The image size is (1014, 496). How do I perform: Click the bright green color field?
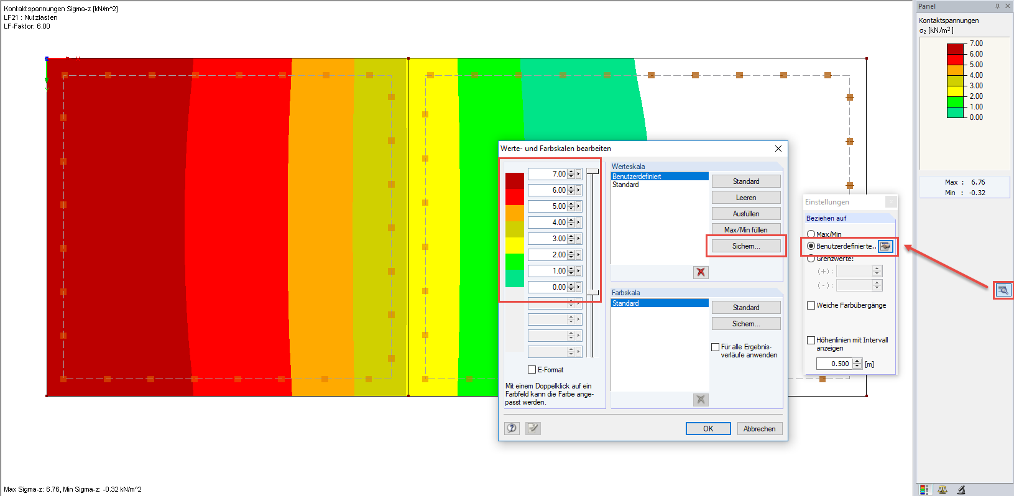(x=515, y=262)
